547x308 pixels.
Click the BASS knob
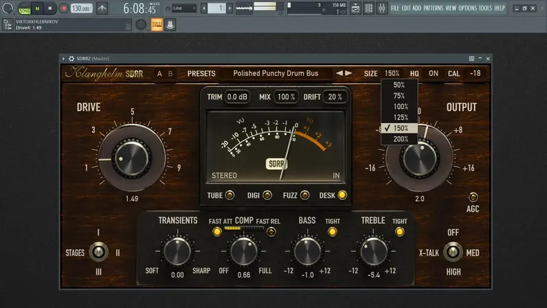point(307,251)
